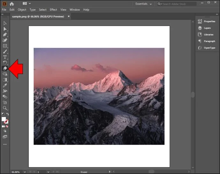This screenshot has height=174, width=220.
Task: Select the Type tool
Action: tap(5, 57)
